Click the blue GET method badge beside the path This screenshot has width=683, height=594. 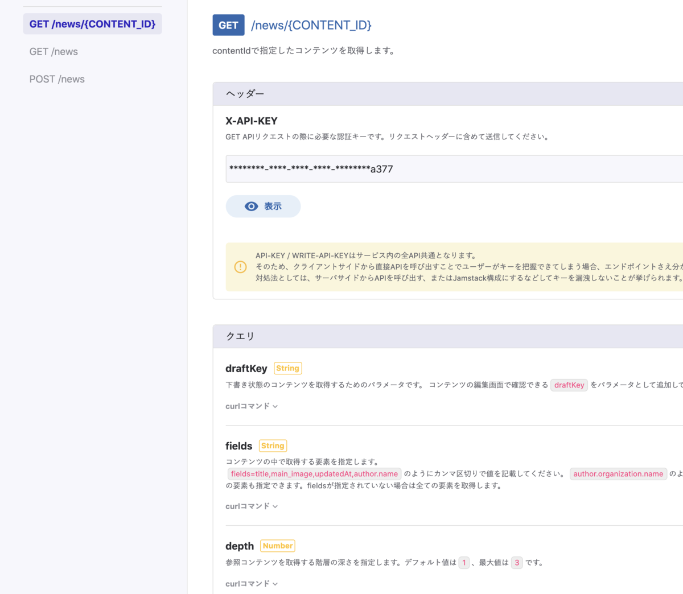[228, 25]
